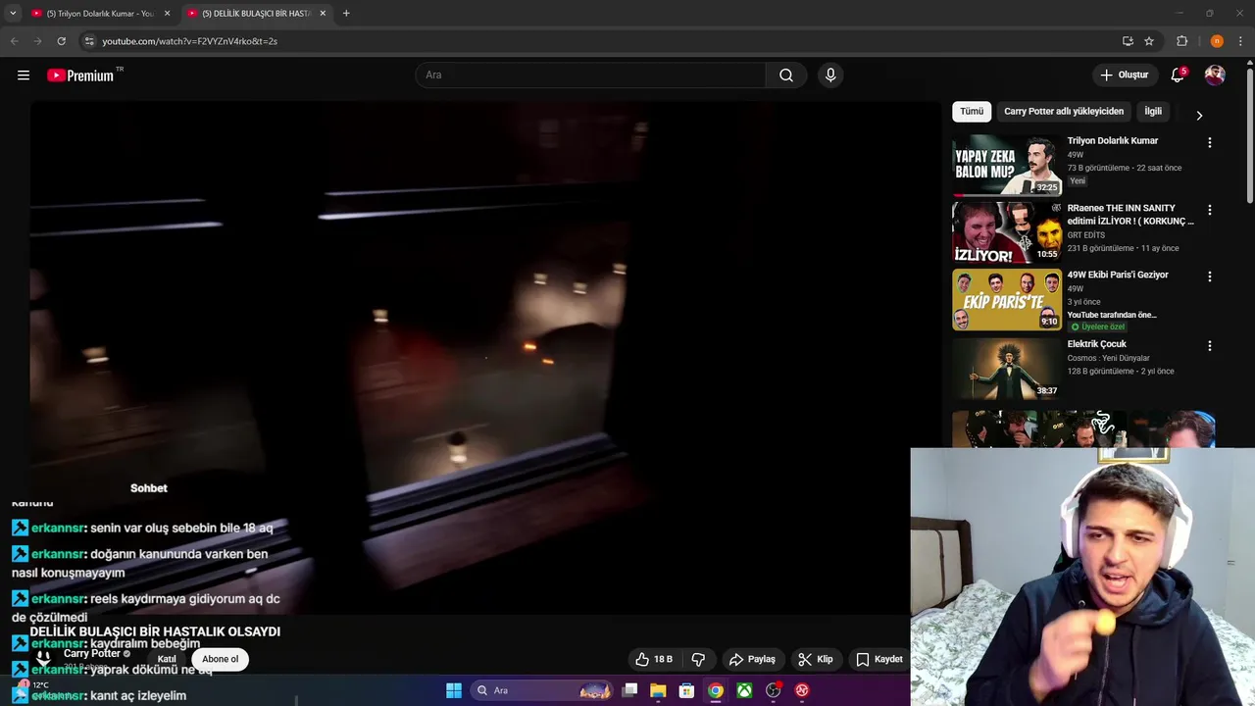Screen dimensions: 1255x706
Task: Subscribe with Abone ol button
Action: coord(220,659)
